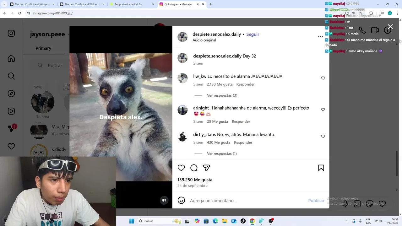Open a new browser tab with the plus
Screen dimensions: 402x226
coord(210,4)
